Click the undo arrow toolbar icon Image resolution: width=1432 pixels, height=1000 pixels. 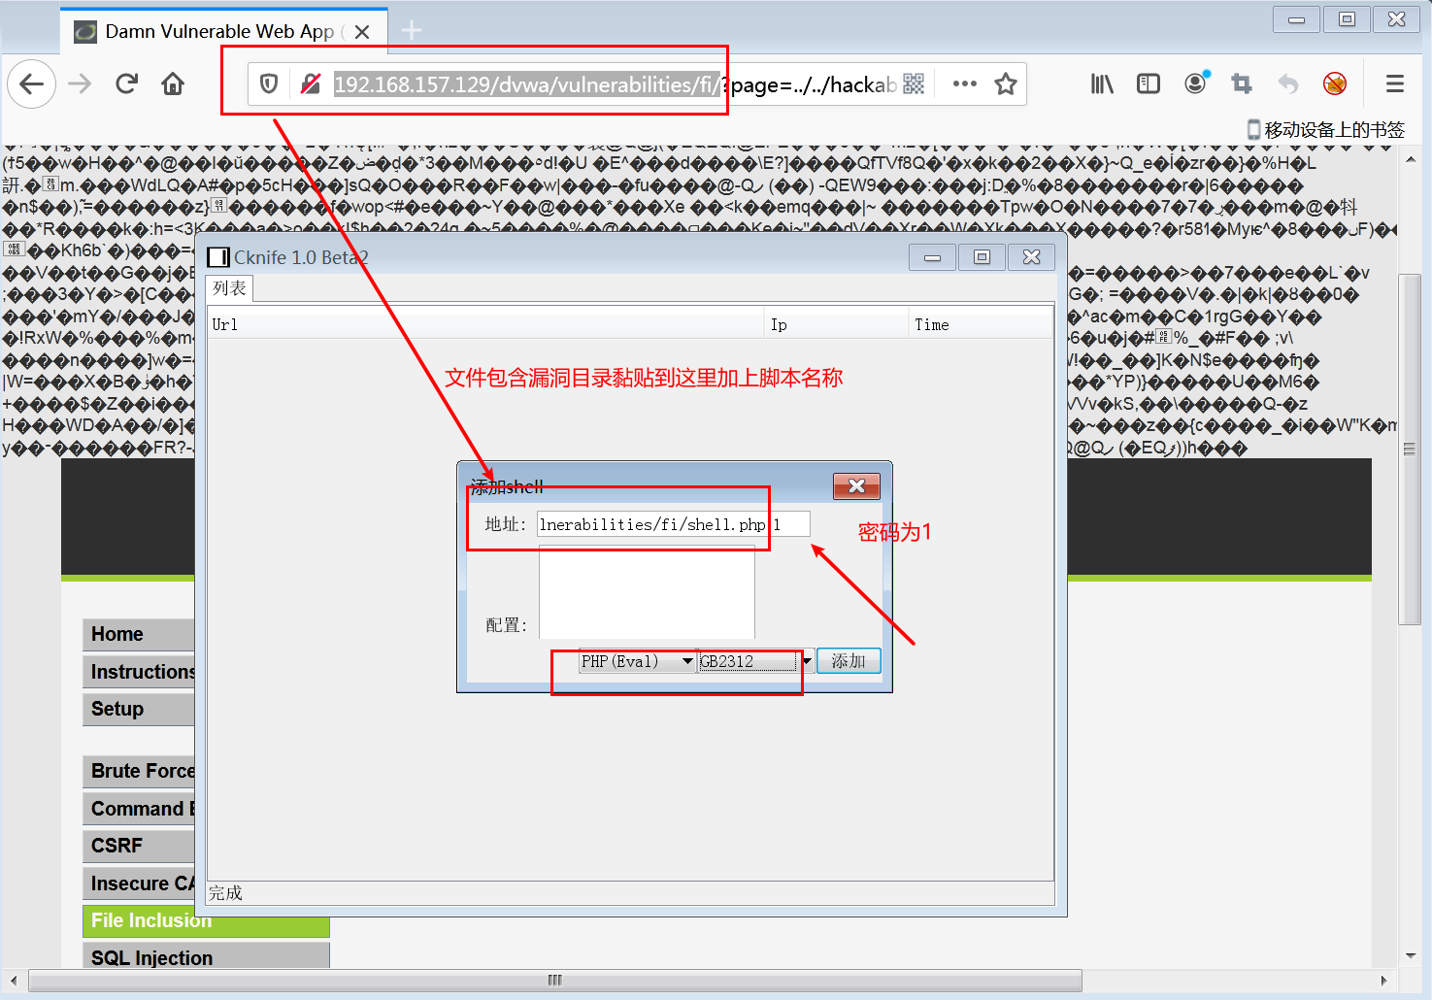tap(1288, 84)
